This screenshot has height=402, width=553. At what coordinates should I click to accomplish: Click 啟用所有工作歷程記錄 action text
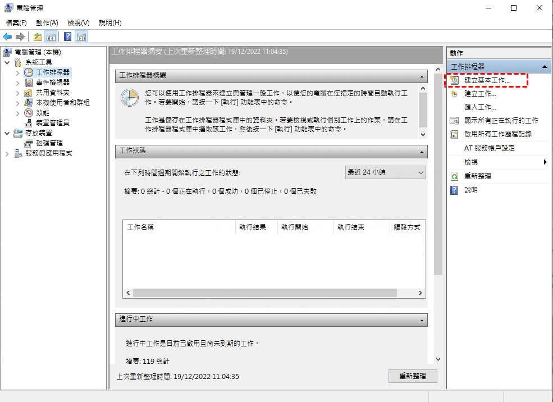pos(497,134)
